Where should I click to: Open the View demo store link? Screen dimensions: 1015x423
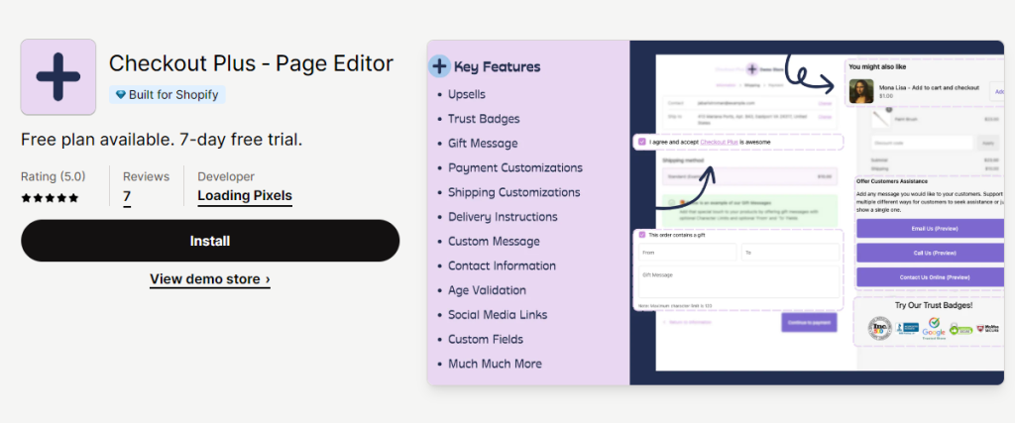point(210,279)
